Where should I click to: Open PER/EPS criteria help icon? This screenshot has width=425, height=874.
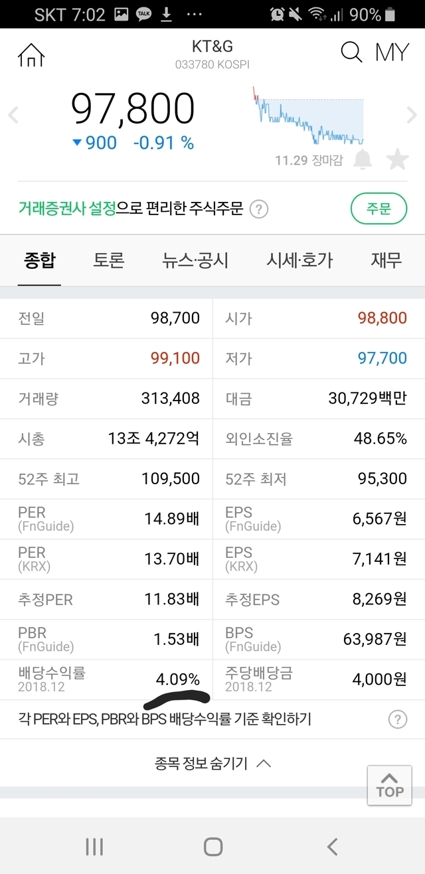coord(397,719)
